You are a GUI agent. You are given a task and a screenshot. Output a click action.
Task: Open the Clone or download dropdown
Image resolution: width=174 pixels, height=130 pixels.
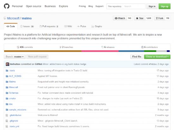click(x=157, y=57)
